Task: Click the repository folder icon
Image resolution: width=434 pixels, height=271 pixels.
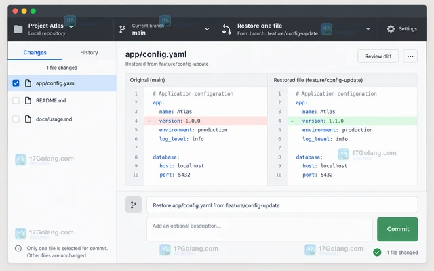Action: 18,29
